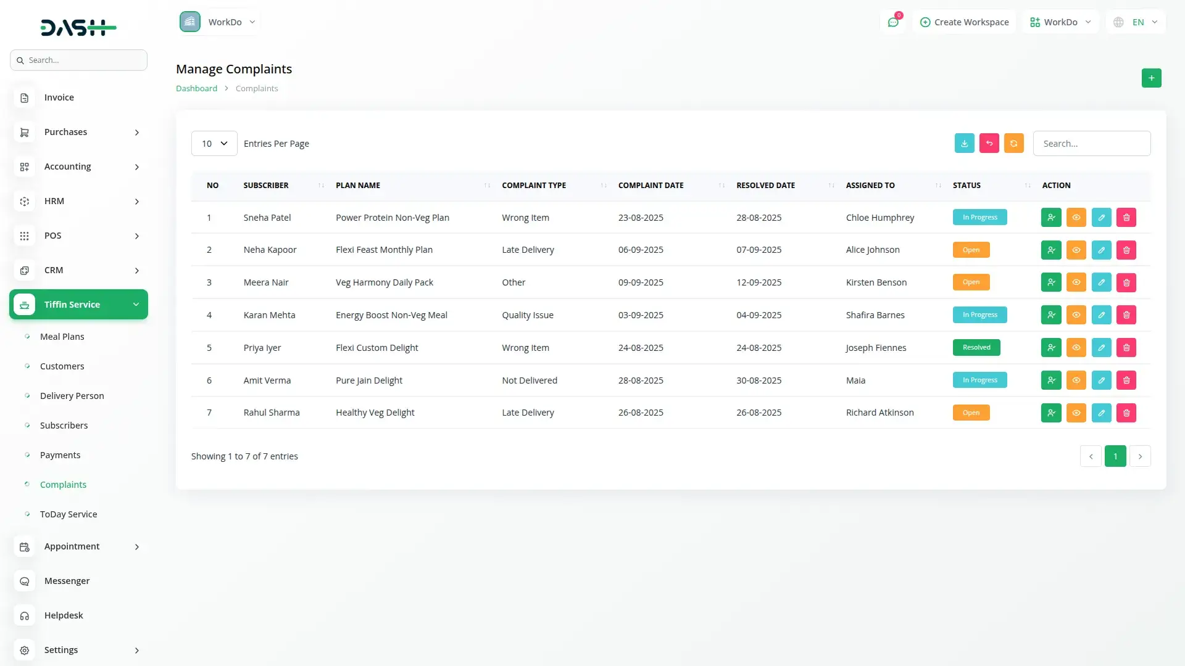The width and height of the screenshot is (1185, 666).
Task: Show Meera Nair complaint with eye icon
Action: 1076,282
